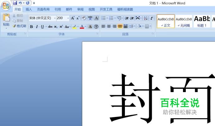Expand the font color dropdown arrow
The height and width of the screenshot is (126, 215).
click(x=85, y=26)
